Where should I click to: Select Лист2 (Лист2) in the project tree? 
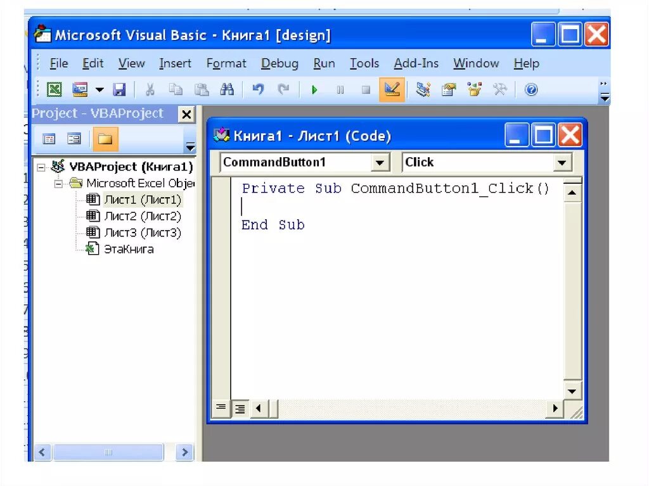click(x=143, y=216)
